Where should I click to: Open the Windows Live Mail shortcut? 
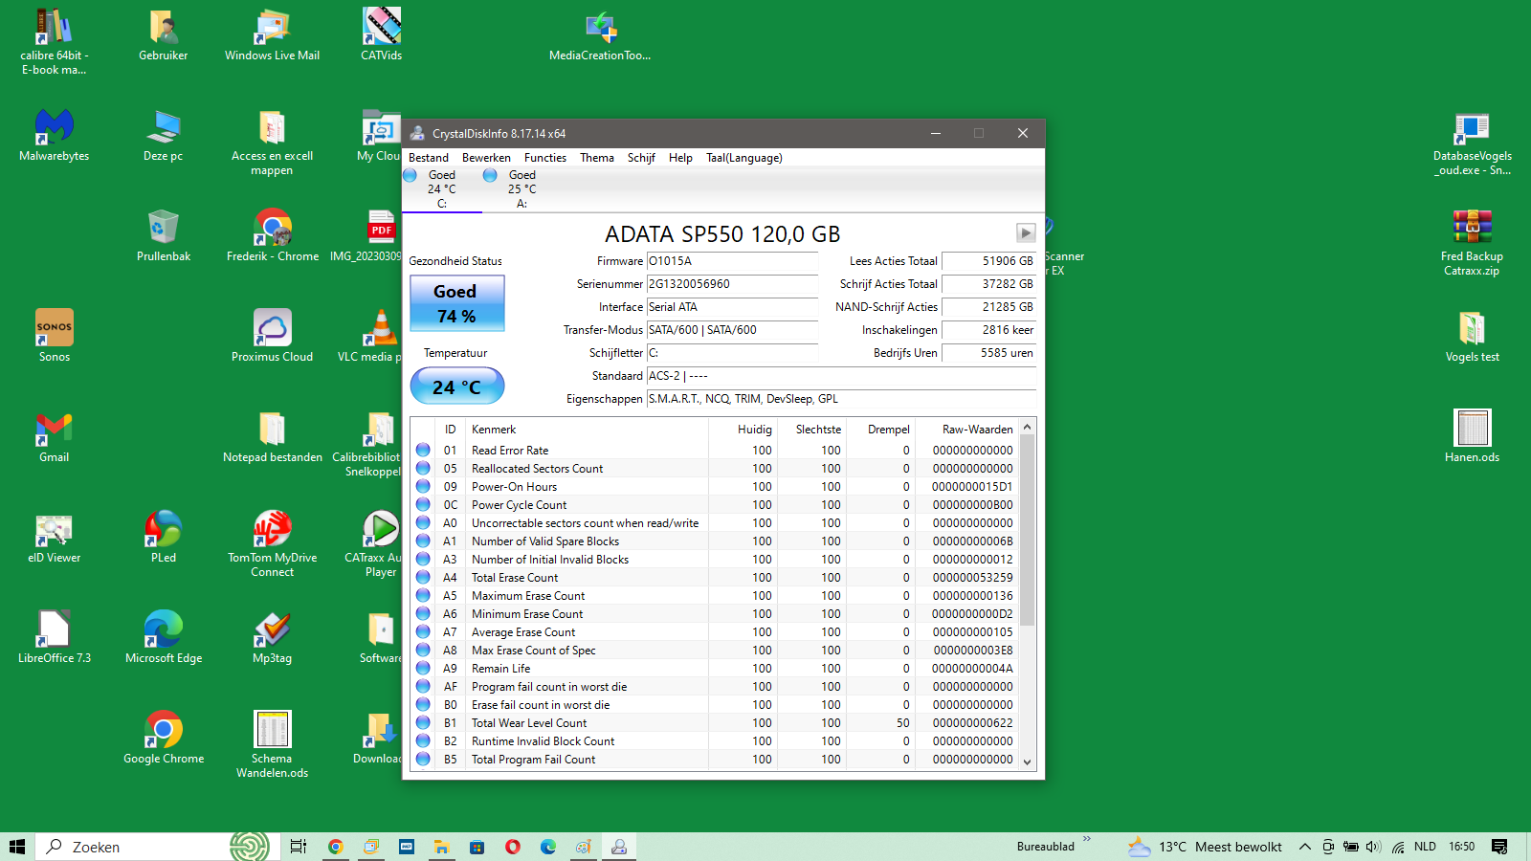[273, 35]
